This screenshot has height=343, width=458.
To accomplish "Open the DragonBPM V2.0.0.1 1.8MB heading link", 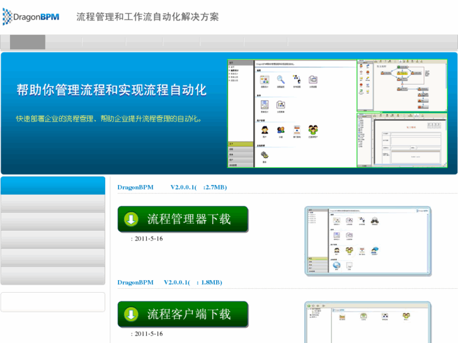I will tap(169, 283).
